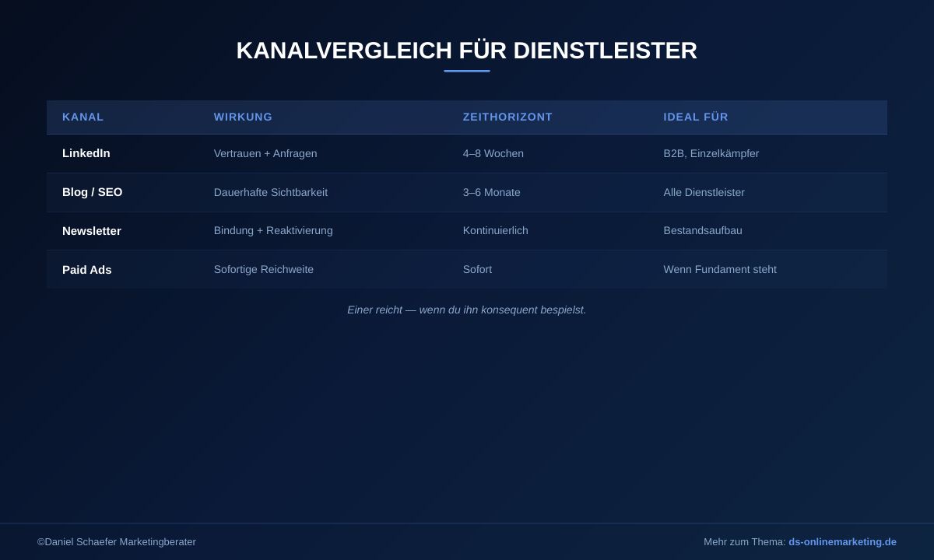Click the Wirkung column header
This screenshot has height=560, width=934.
click(243, 117)
